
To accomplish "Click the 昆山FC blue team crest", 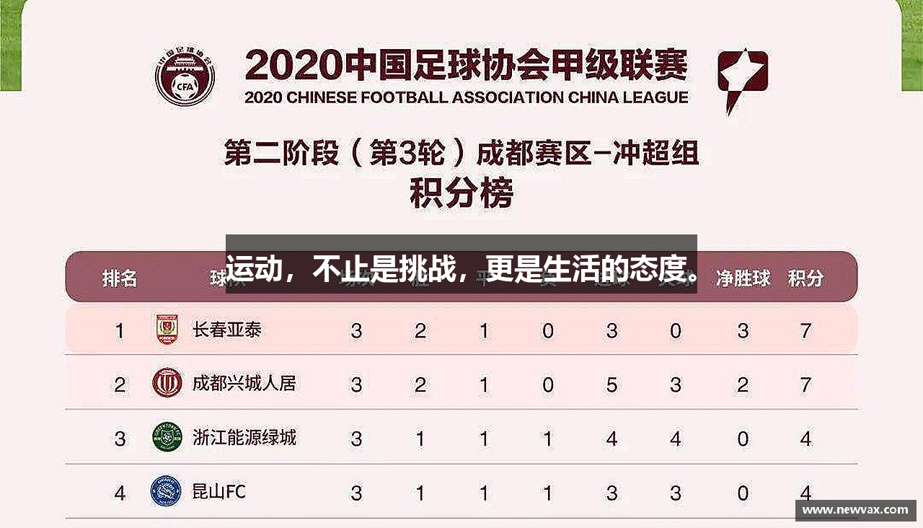I will (x=166, y=491).
